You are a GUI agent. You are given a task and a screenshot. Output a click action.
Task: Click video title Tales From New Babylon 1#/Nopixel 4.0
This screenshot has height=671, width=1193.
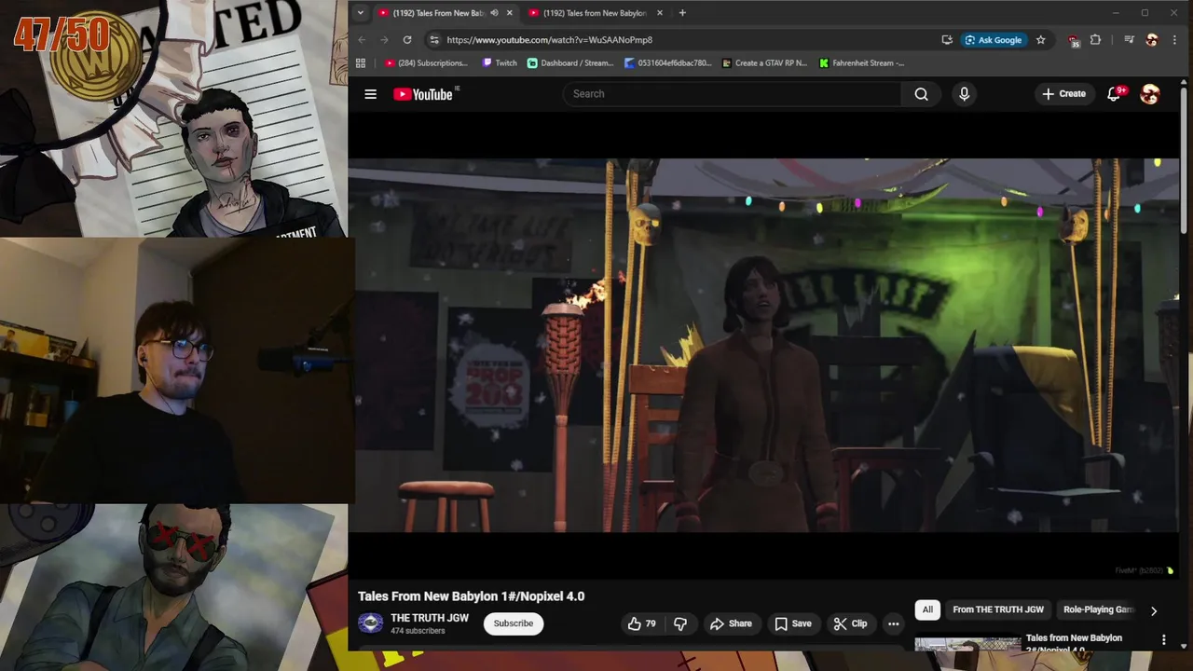471,596
